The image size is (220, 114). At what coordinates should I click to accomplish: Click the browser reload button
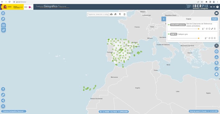tap(9, 2)
